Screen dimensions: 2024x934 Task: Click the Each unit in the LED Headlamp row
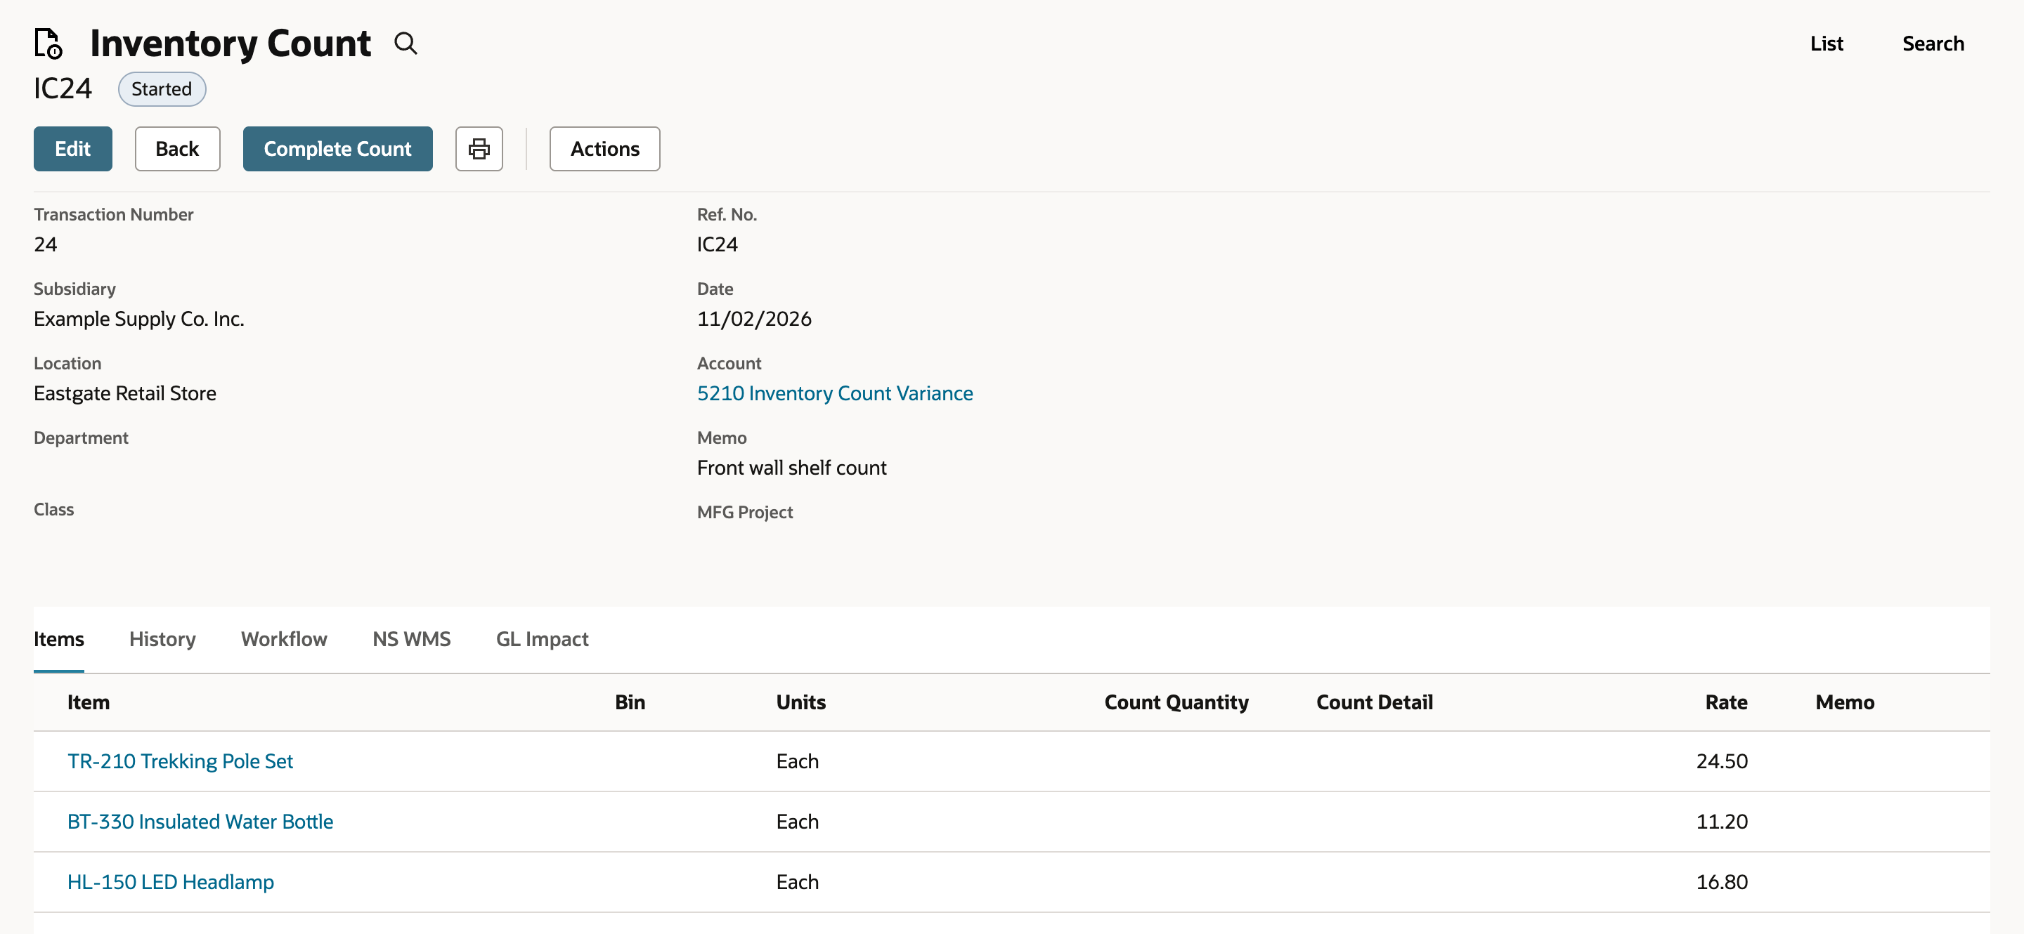[x=798, y=881]
